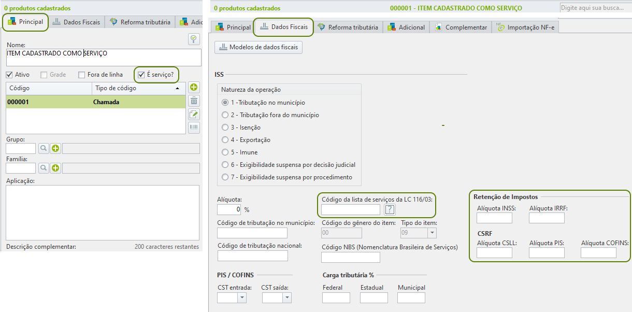
Task: Click the Aplicação text area
Action: [x=103, y=212]
